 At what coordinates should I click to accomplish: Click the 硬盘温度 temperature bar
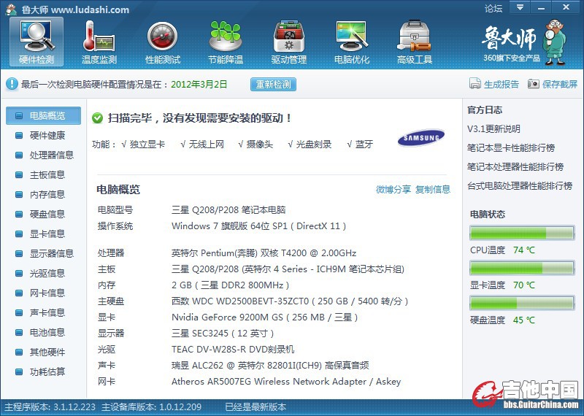(522, 303)
